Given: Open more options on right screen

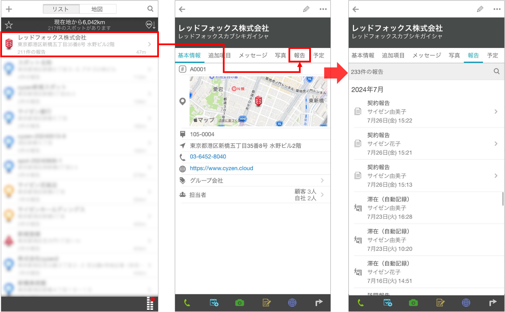Looking at the screenshot, I should pos(497,9).
